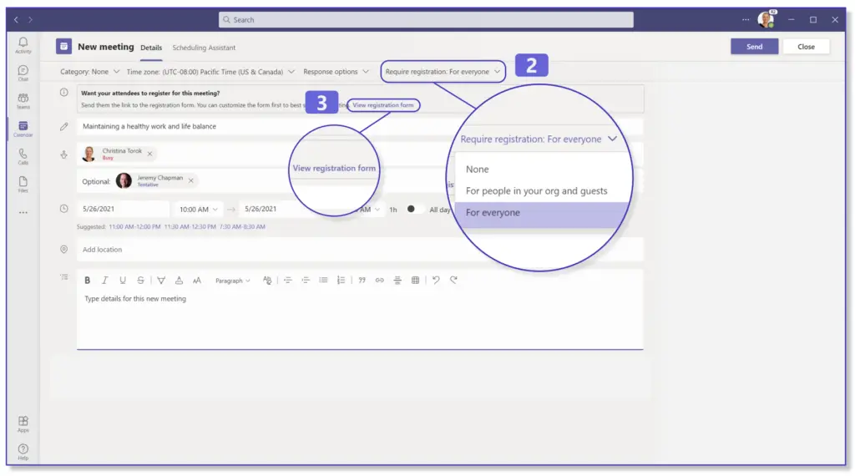
Task: Apply Strikethrough formatting
Action: tap(140, 281)
